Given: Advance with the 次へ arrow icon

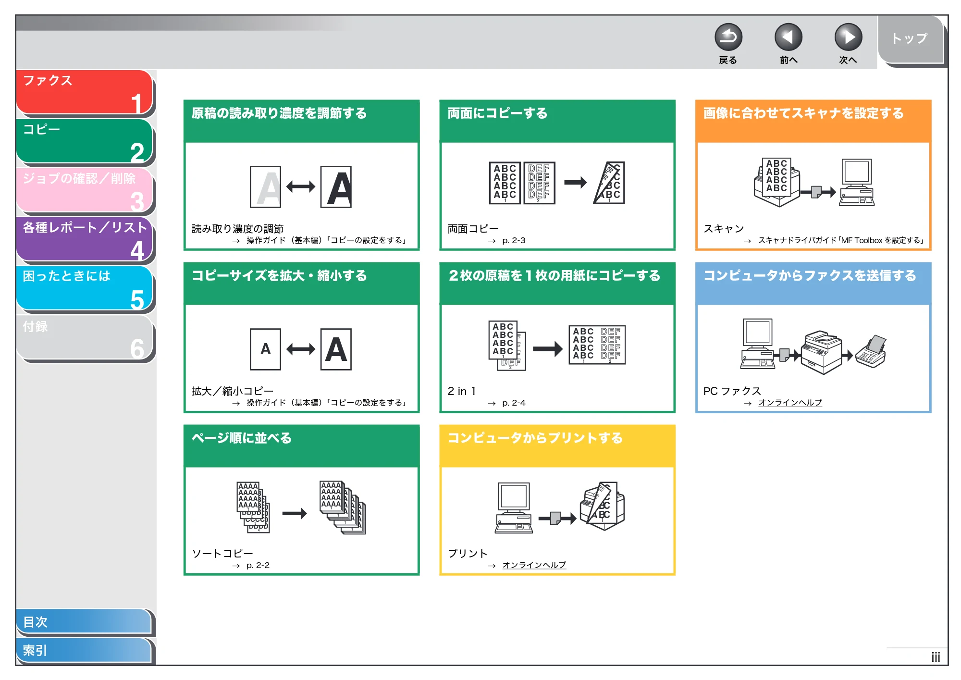Looking at the screenshot, I should [x=848, y=37].
